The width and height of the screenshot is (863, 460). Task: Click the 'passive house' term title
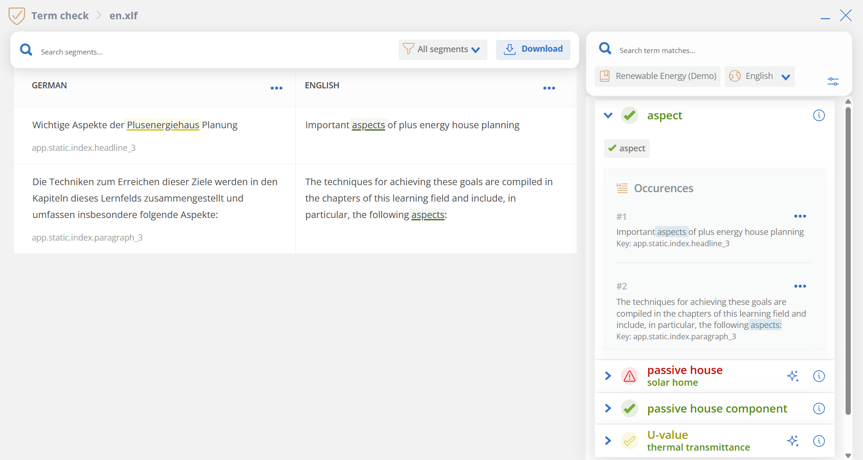tap(685, 370)
